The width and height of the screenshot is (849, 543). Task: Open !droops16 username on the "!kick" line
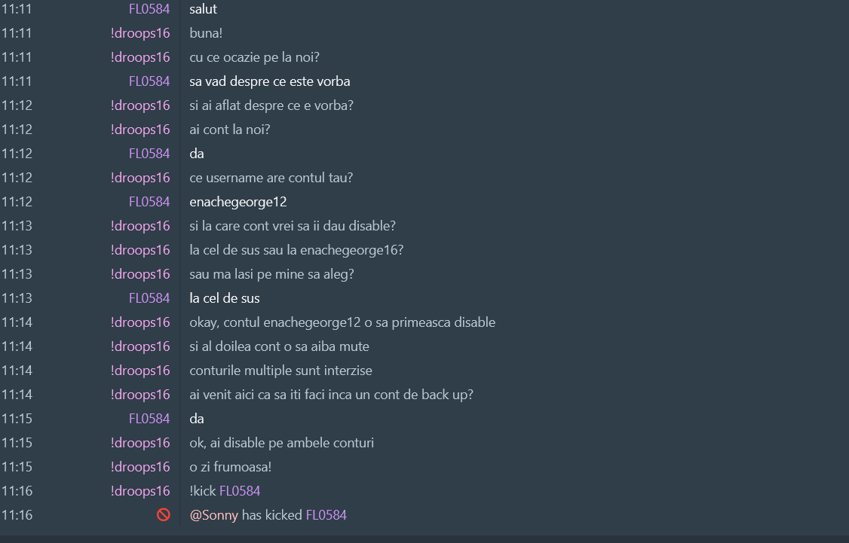pos(140,491)
